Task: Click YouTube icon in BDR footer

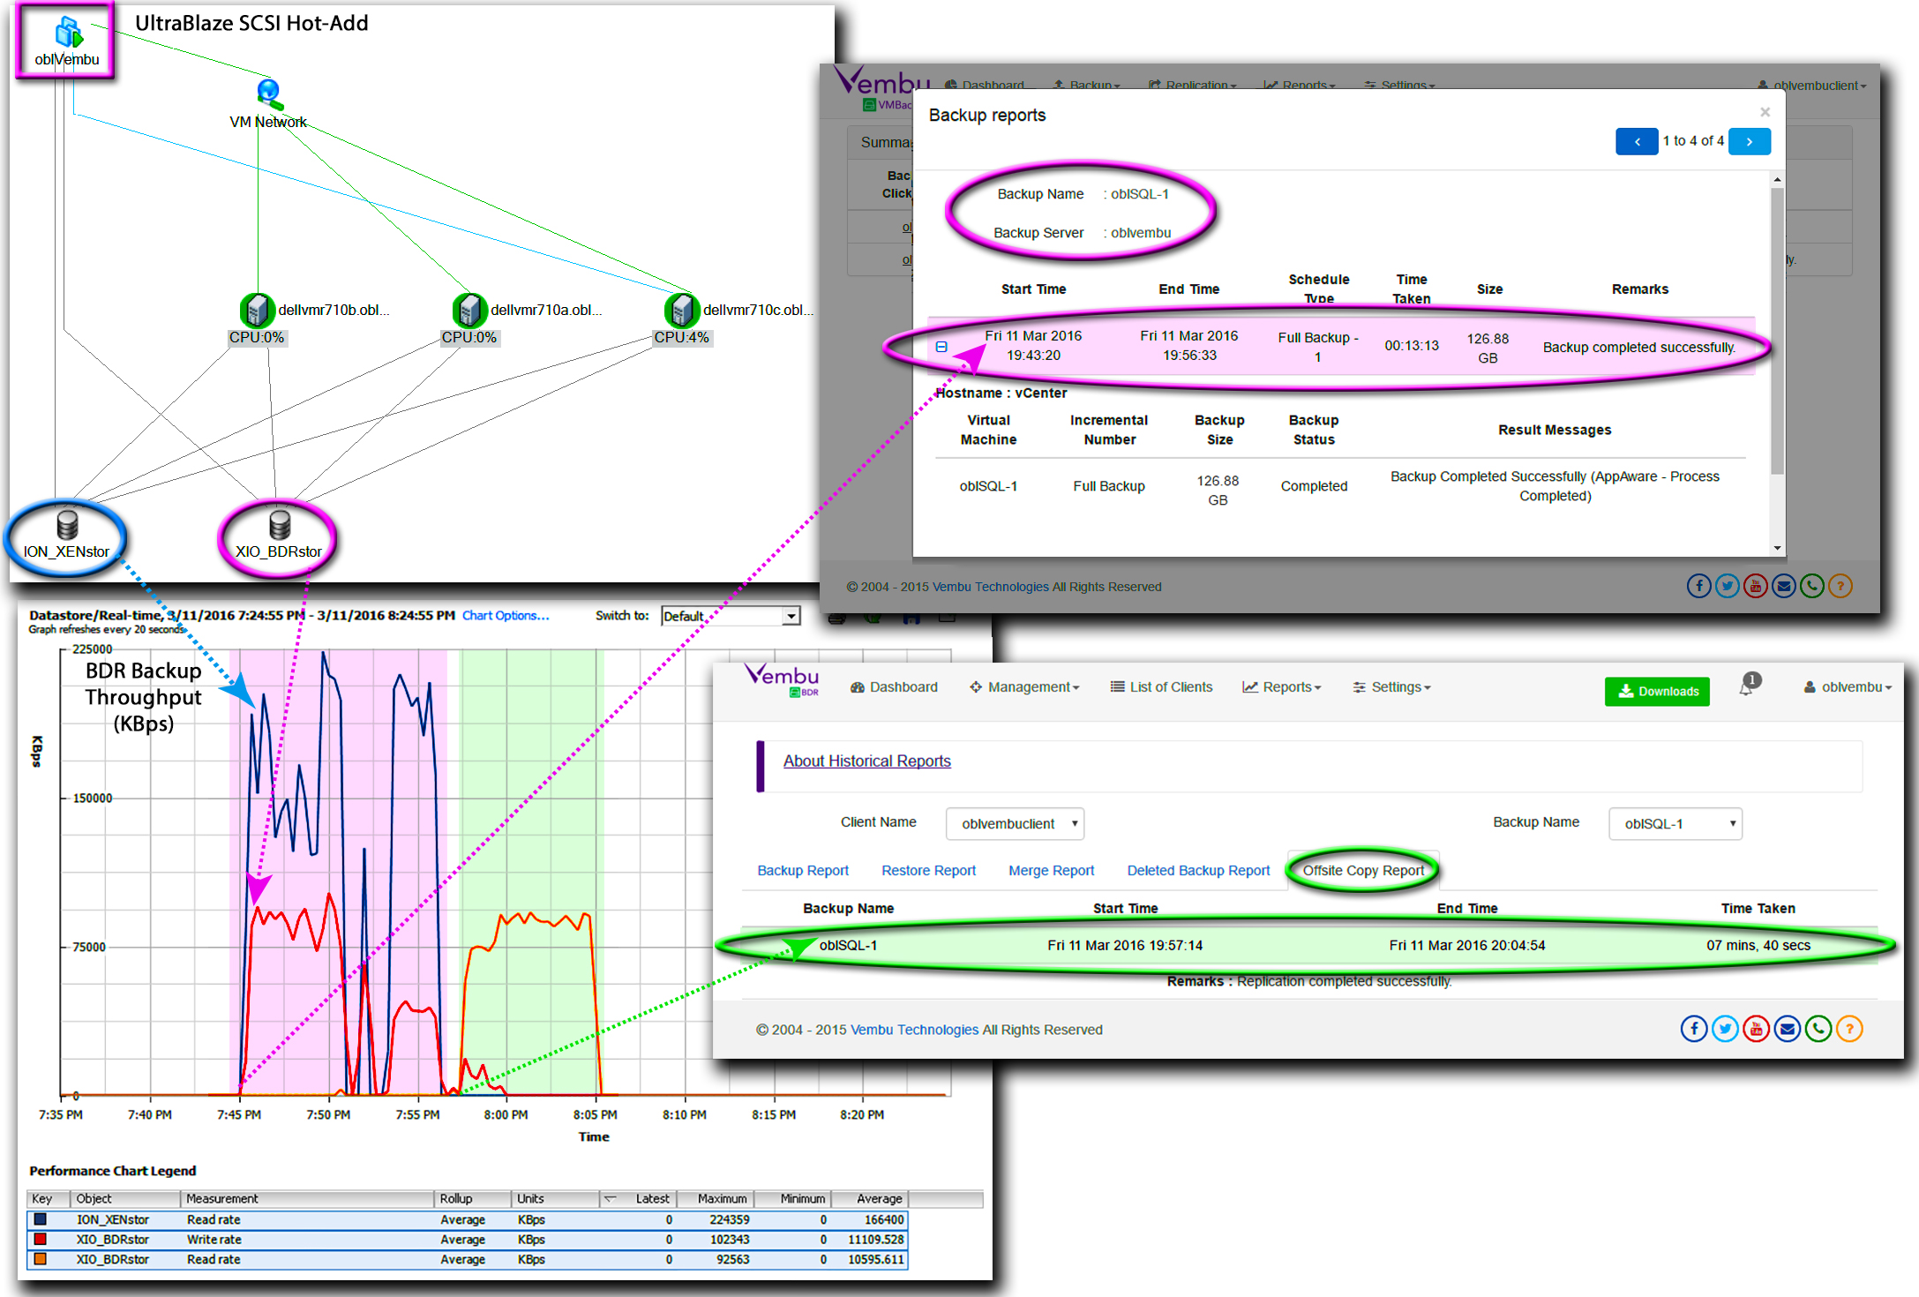Action: [1756, 1029]
